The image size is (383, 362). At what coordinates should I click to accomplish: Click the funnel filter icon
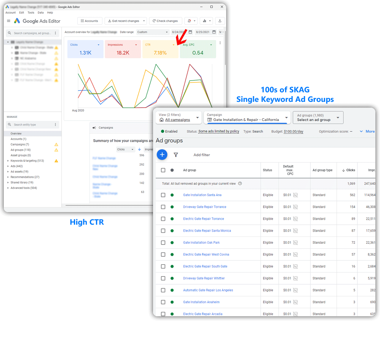176,155
